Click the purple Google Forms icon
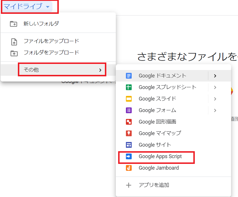The image size is (238, 197). pos(129,110)
